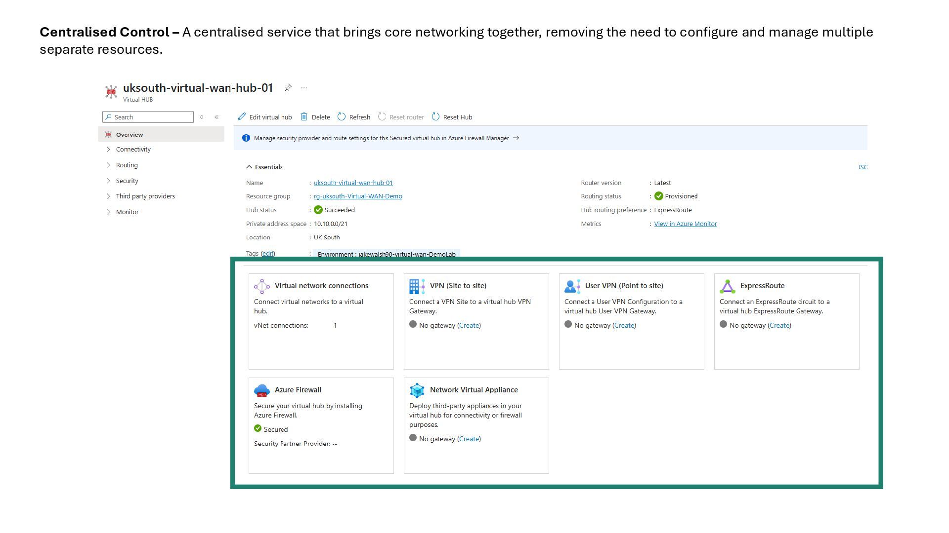Expand the Monitor section
This screenshot has height=533, width=949.
coord(108,212)
